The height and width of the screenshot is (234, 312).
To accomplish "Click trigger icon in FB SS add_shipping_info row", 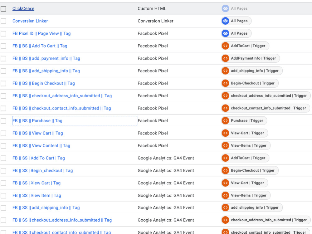I will click(225, 208).
